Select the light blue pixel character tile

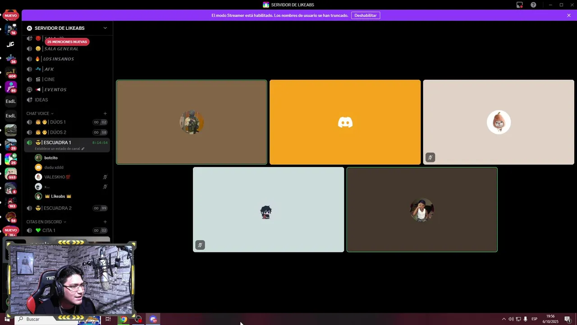pos(268,210)
